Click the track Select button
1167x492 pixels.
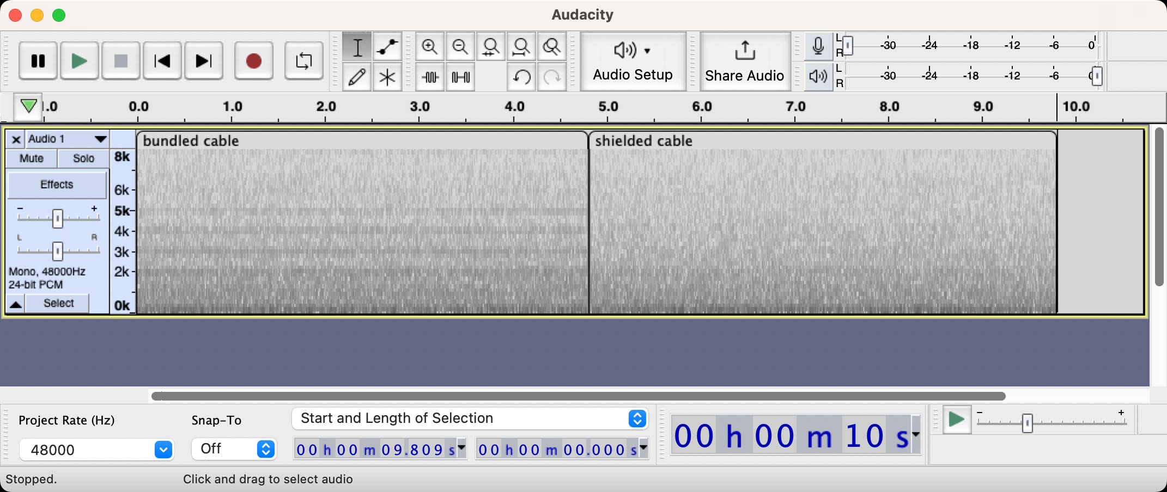tap(58, 303)
